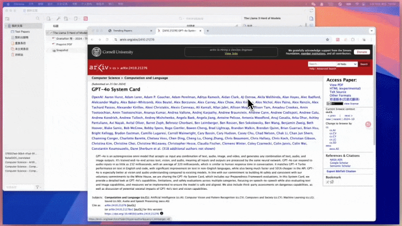The height and width of the screenshot is (226, 402).
Task: Click the Zotero item pane document icon
Action: click(x=311, y=18)
